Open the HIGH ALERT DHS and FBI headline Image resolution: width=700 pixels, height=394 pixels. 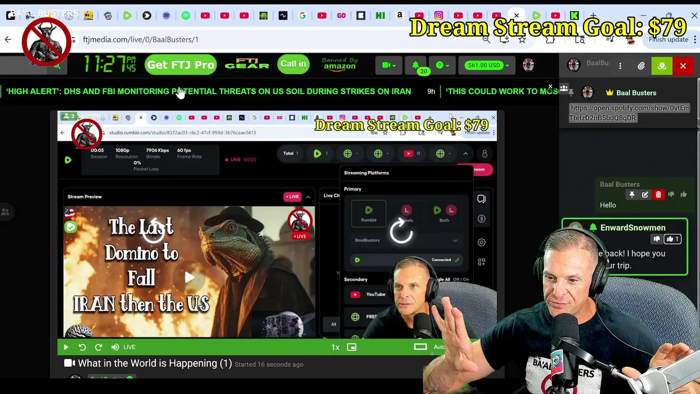tap(208, 91)
